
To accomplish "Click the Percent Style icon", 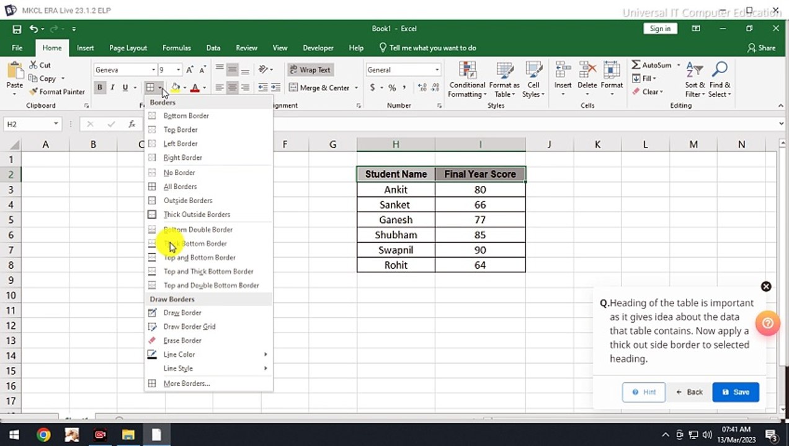I will pos(392,88).
